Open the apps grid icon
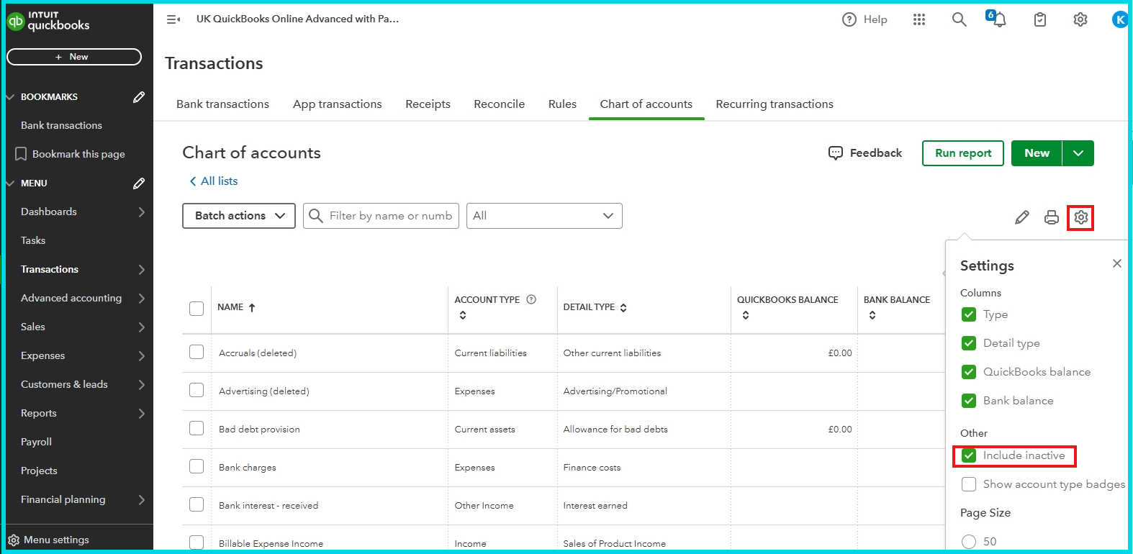Screen dimensions: 1133x554 [x=919, y=19]
